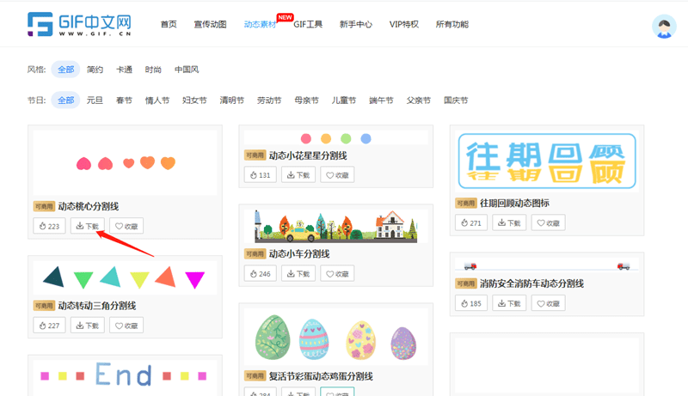Download the 消防安全消防车动态分割线 item
This screenshot has height=396, width=688.
click(509, 303)
